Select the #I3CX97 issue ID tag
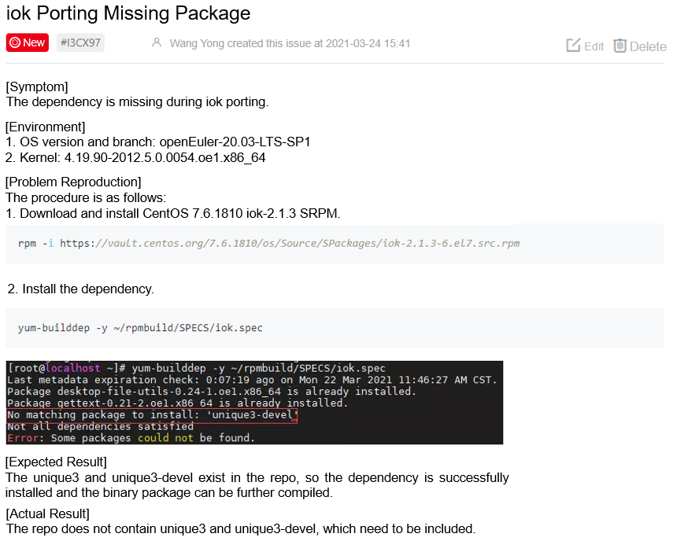 tap(80, 43)
